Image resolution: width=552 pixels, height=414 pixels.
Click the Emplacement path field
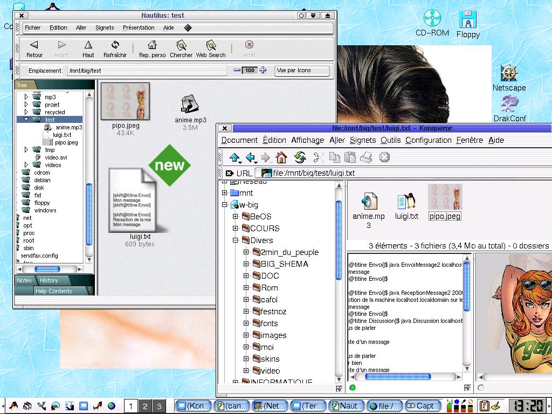click(x=146, y=71)
